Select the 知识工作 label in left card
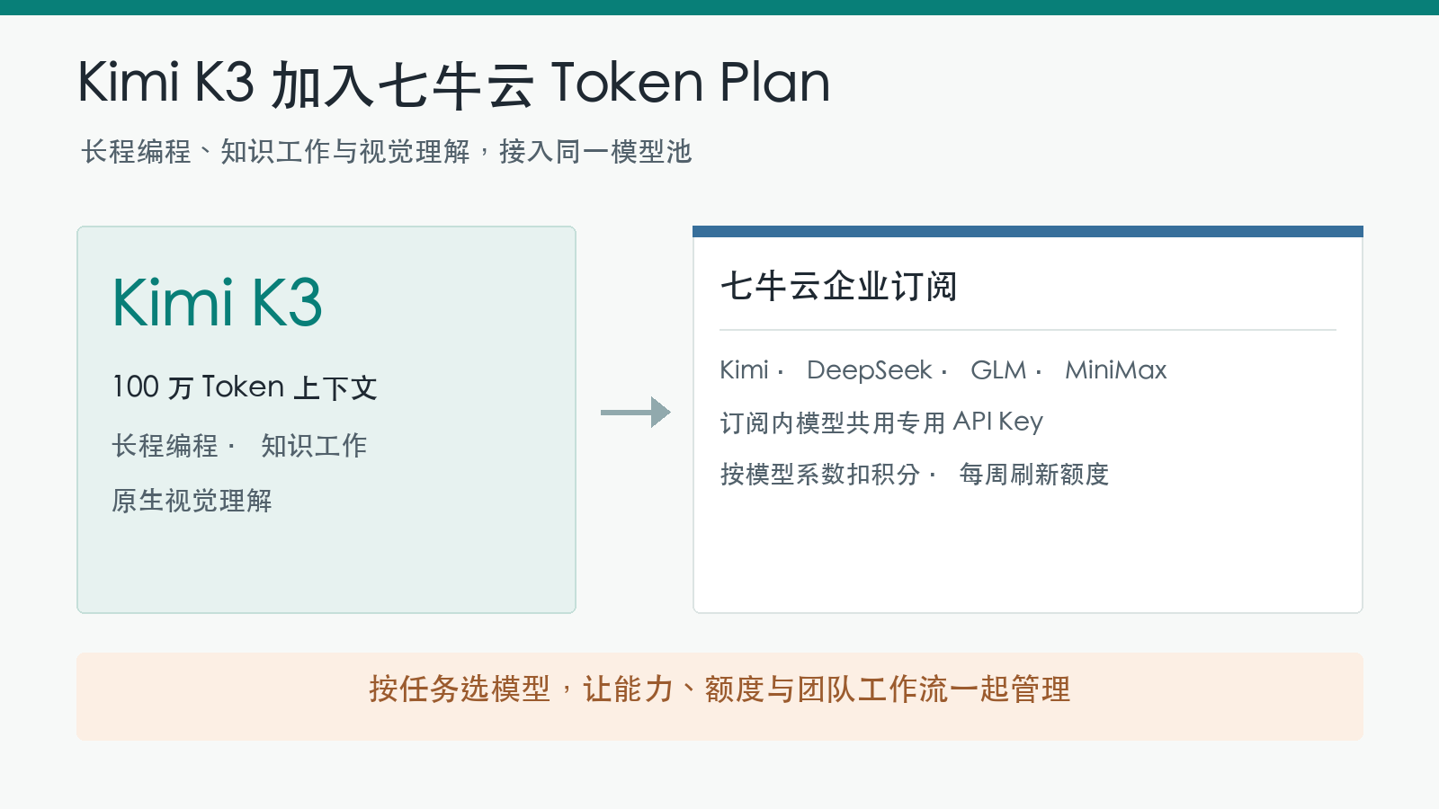 point(314,445)
